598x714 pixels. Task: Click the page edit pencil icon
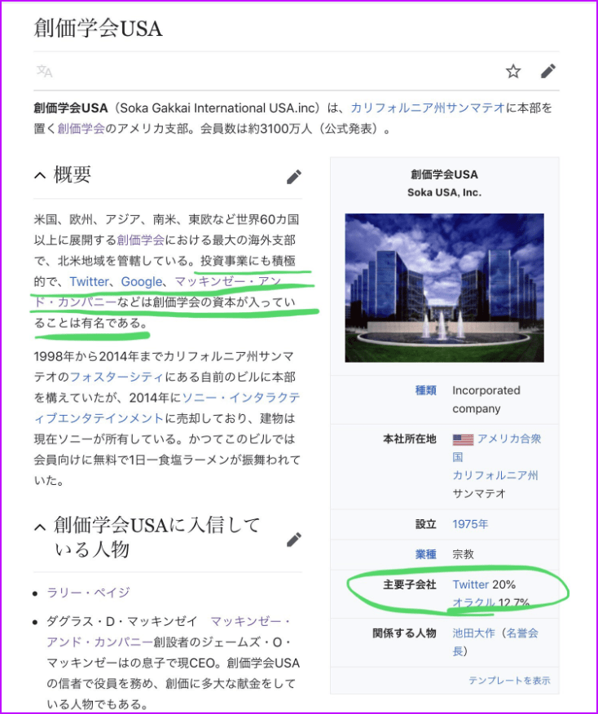click(x=548, y=72)
